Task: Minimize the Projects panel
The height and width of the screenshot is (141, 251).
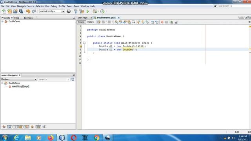Action: pos(74,18)
